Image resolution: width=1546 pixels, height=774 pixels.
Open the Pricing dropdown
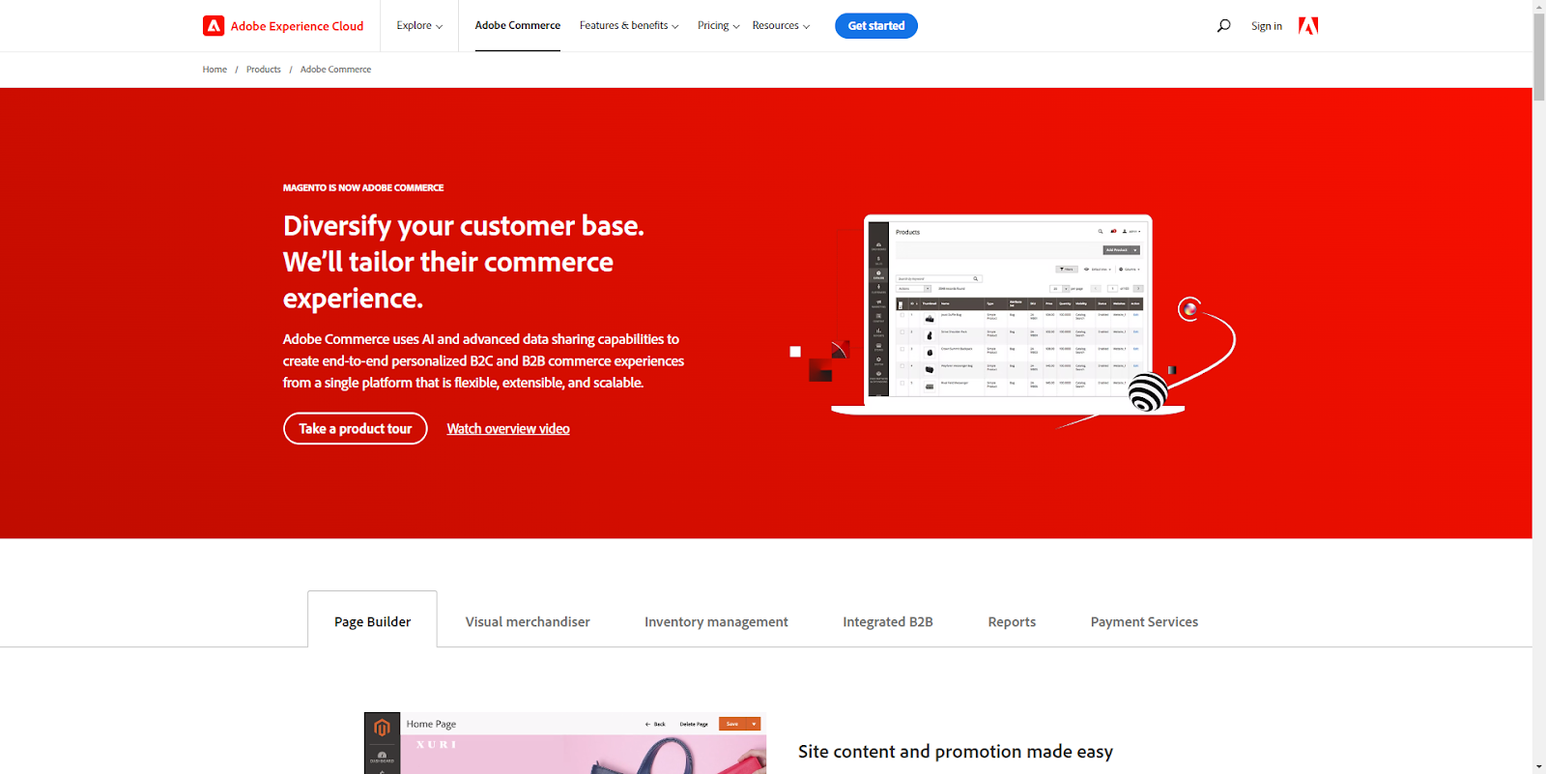coord(718,26)
